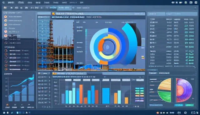Click the orange segment of the donut chart
This screenshot has width=200, height=115.
(100, 45)
